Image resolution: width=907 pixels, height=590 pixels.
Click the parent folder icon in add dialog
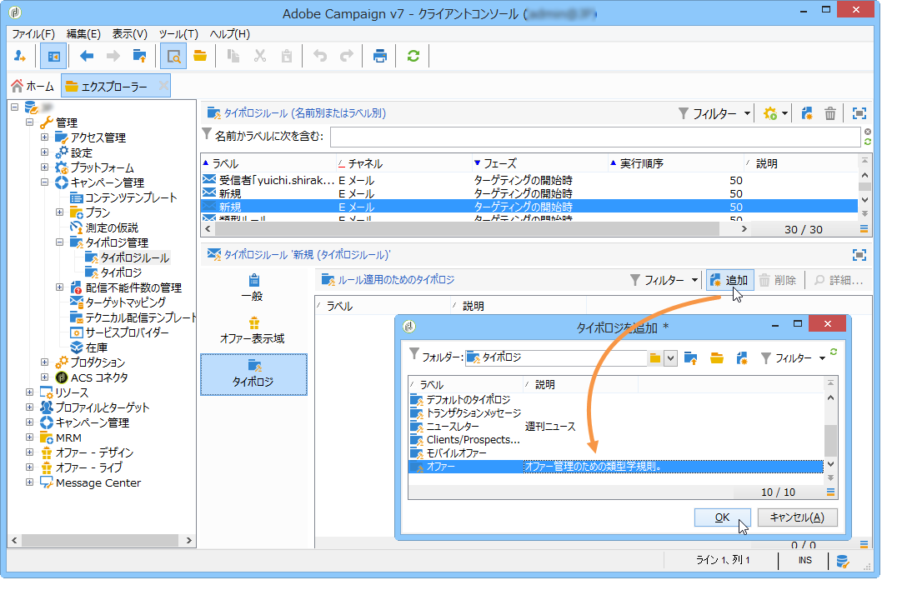(x=690, y=358)
